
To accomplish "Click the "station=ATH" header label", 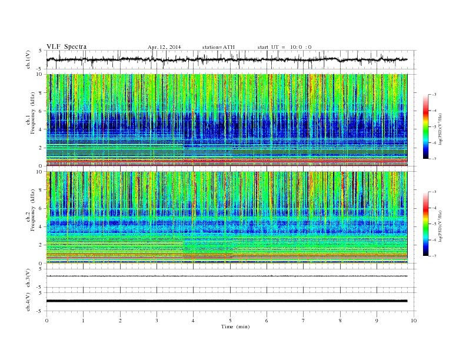I will [x=218, y=47].
